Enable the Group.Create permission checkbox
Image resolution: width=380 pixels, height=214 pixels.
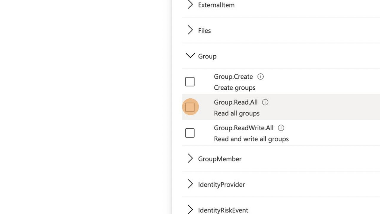coord(190,81)
